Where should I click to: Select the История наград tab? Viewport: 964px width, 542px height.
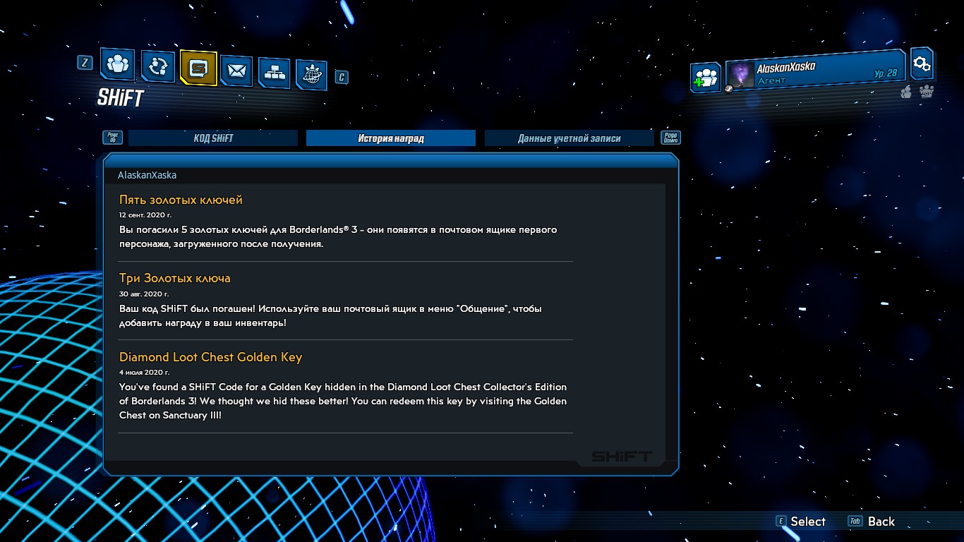(x=391, y=138)
